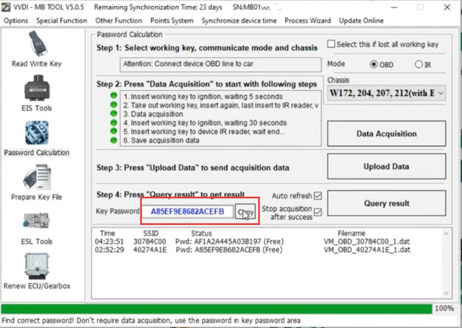This screenshot has height=328, width=462.
Task: Select the OBD mode radio button
Action: pos(373,64)
